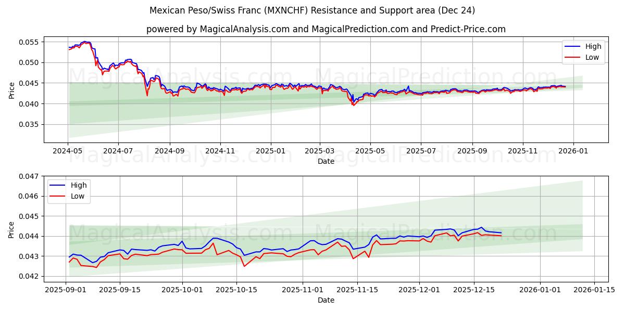
Task: Click the Date axis label on bottom chart
Action: point(327,300)
